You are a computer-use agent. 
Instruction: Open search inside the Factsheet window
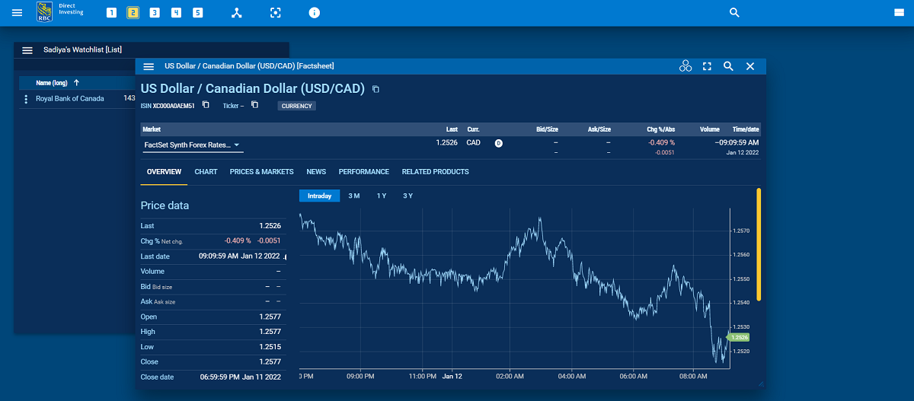click(728, 67)
